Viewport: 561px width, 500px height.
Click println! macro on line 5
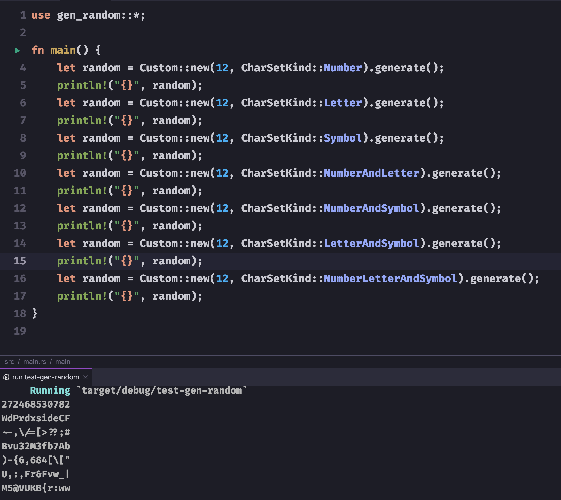tap(82, 86)
